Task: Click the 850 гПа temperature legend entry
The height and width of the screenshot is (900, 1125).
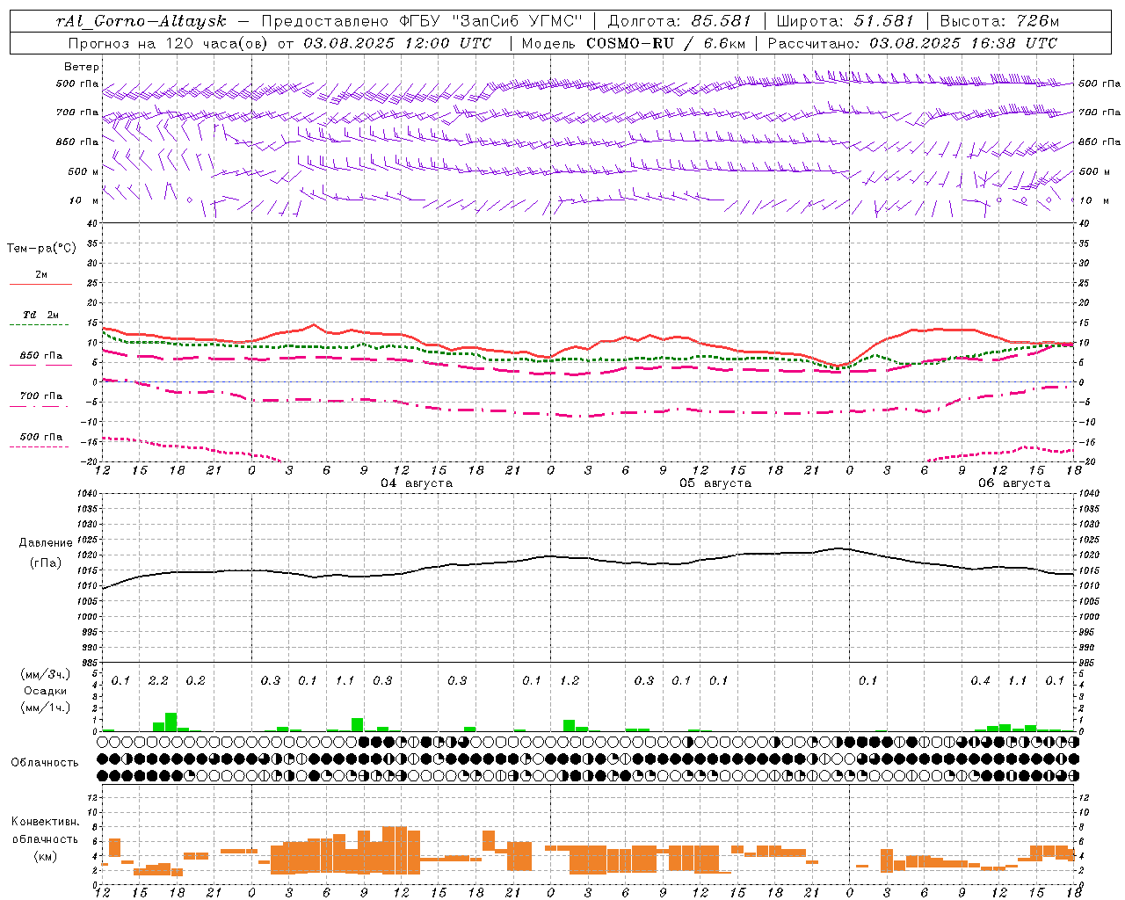Action: [x=40, y=359]
